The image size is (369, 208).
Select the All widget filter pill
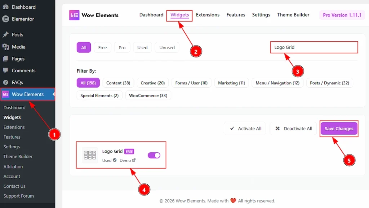tap(84, 48)
